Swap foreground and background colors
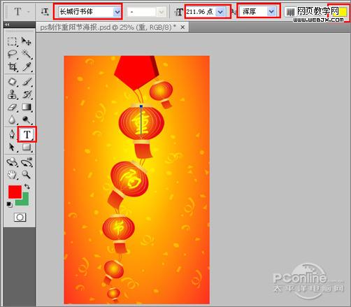Screen dimensions: 351x307 click(x=27, y=187)
